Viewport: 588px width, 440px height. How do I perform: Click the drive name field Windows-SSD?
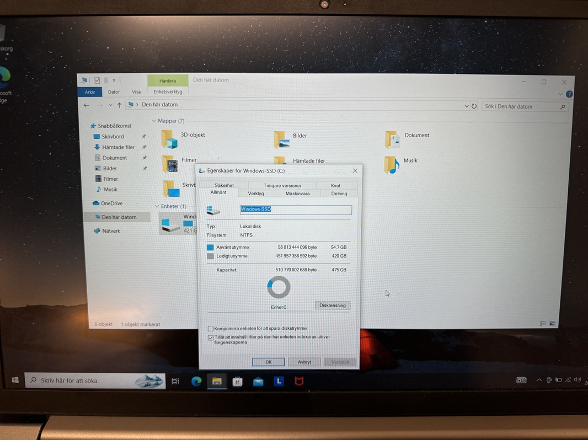pos(296,210)
